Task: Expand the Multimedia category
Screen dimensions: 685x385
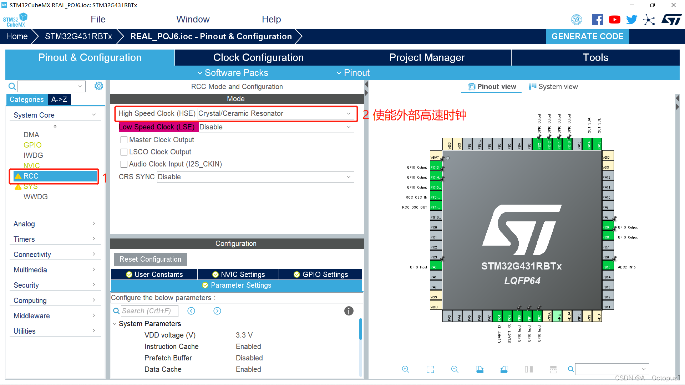Action: (55, 269)
